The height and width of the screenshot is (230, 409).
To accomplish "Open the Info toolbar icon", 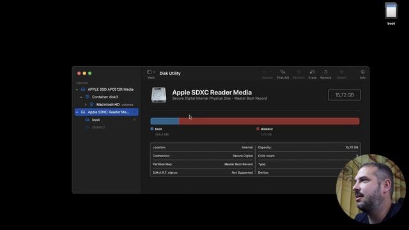I will 362,72.
